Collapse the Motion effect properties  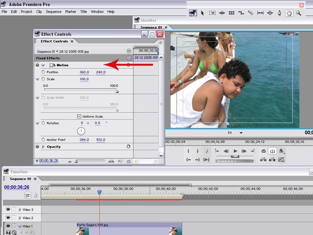43,65
